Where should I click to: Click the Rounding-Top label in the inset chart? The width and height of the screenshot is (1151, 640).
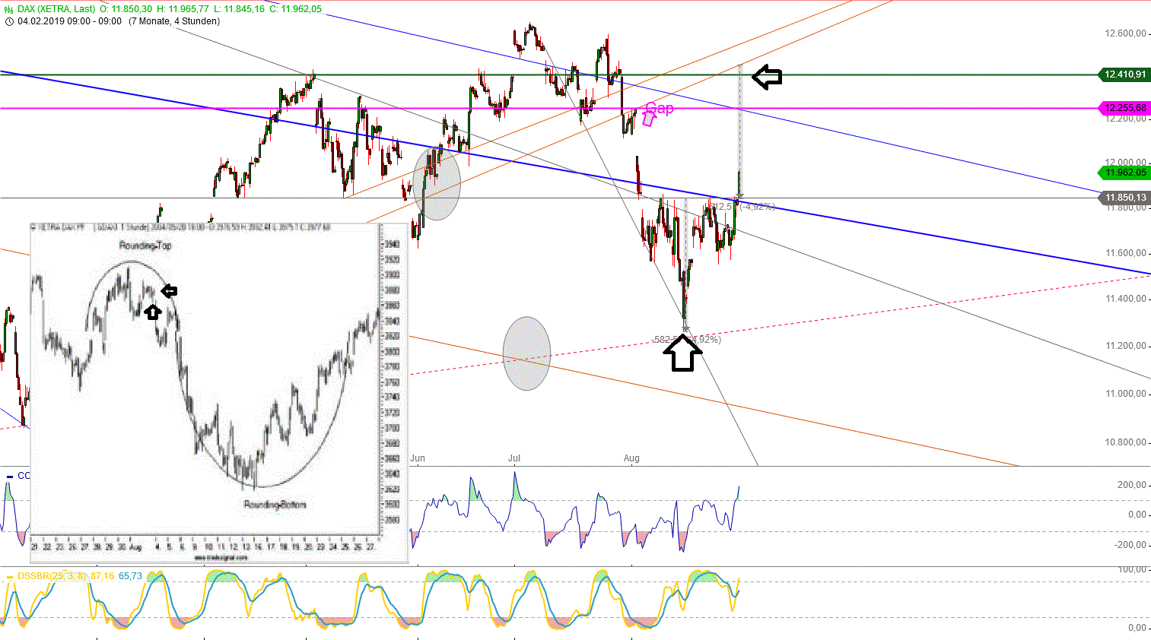(x=145, y=246)
